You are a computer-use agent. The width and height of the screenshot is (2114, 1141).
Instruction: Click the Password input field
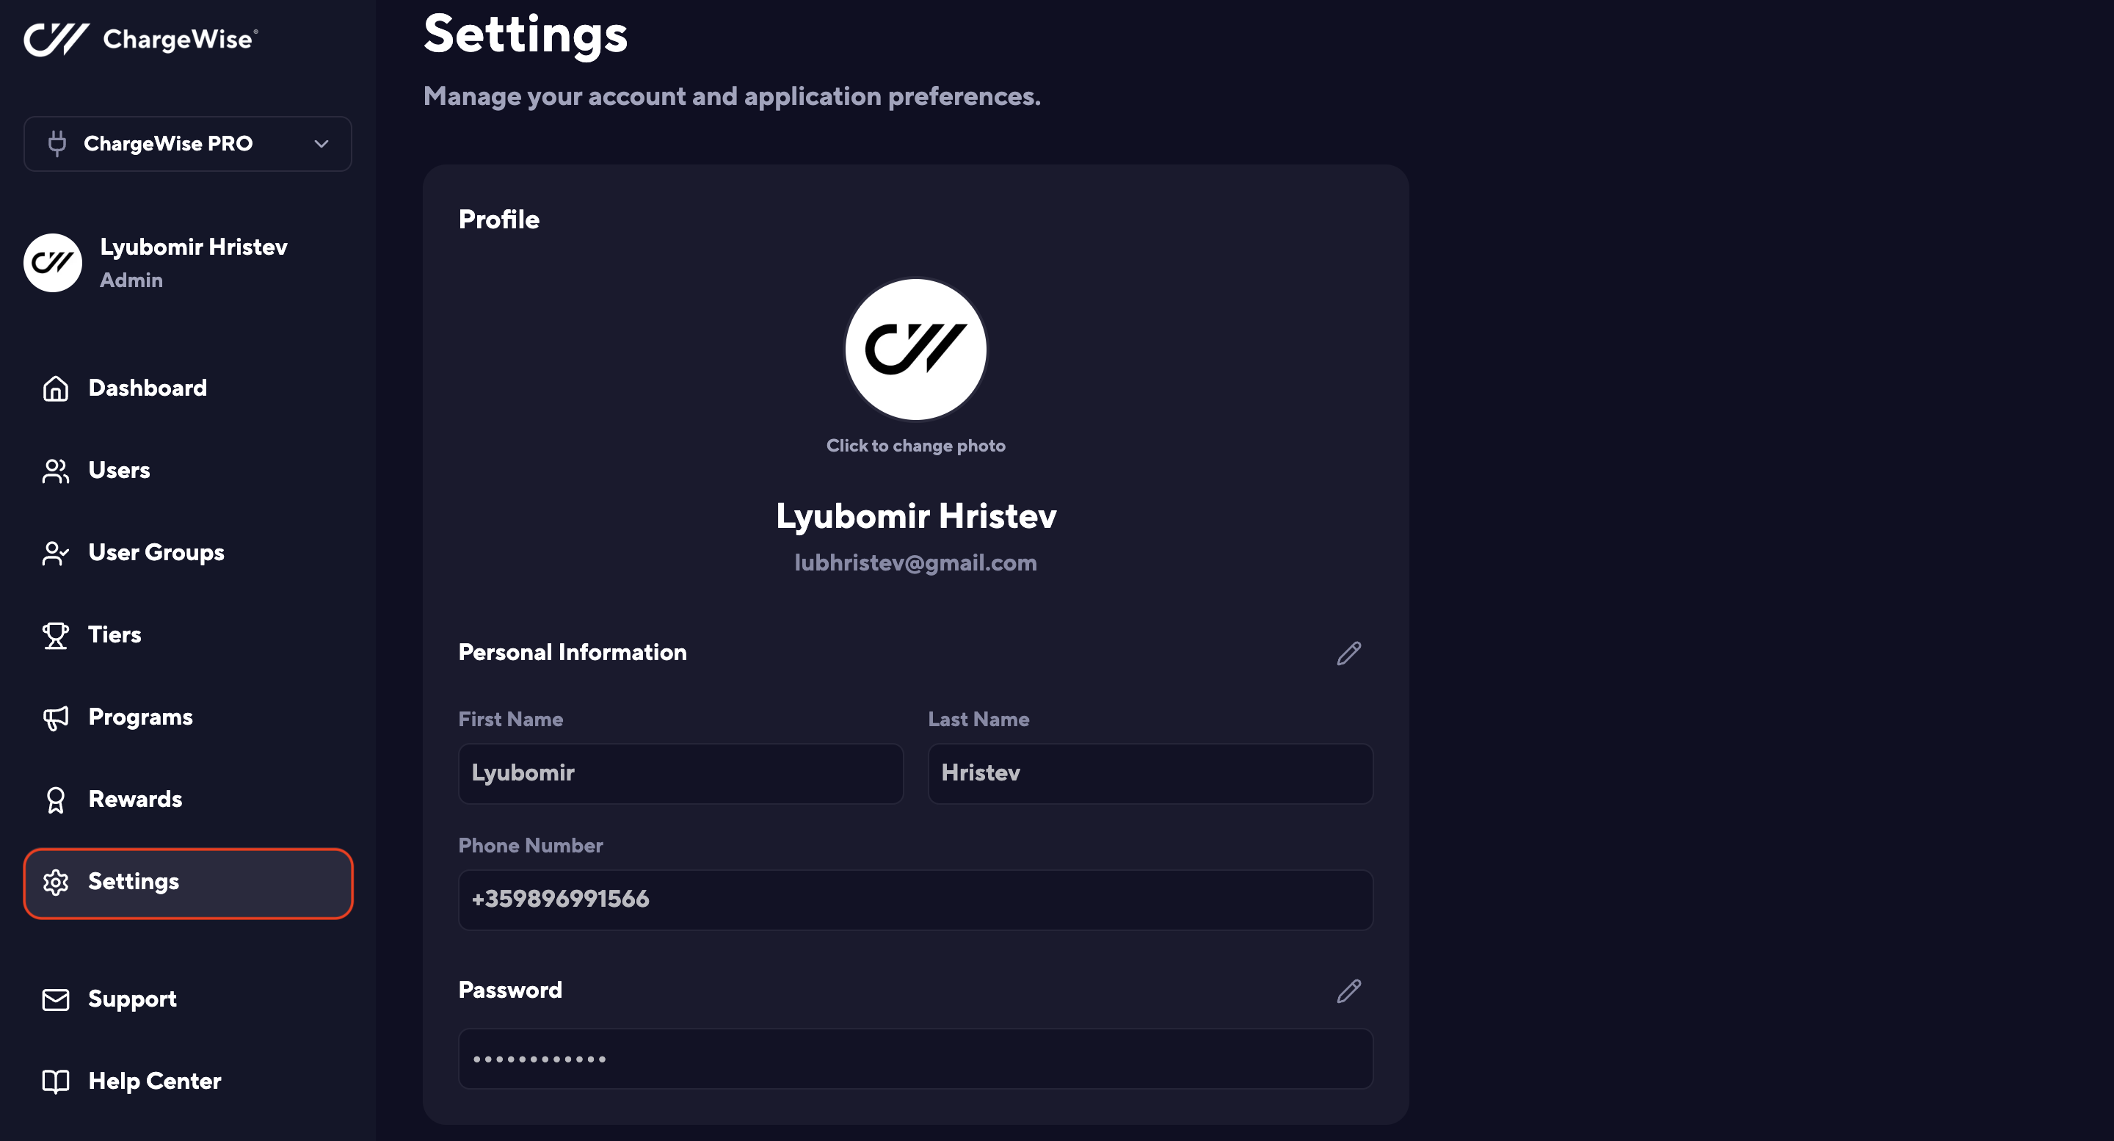[915, 1059]
